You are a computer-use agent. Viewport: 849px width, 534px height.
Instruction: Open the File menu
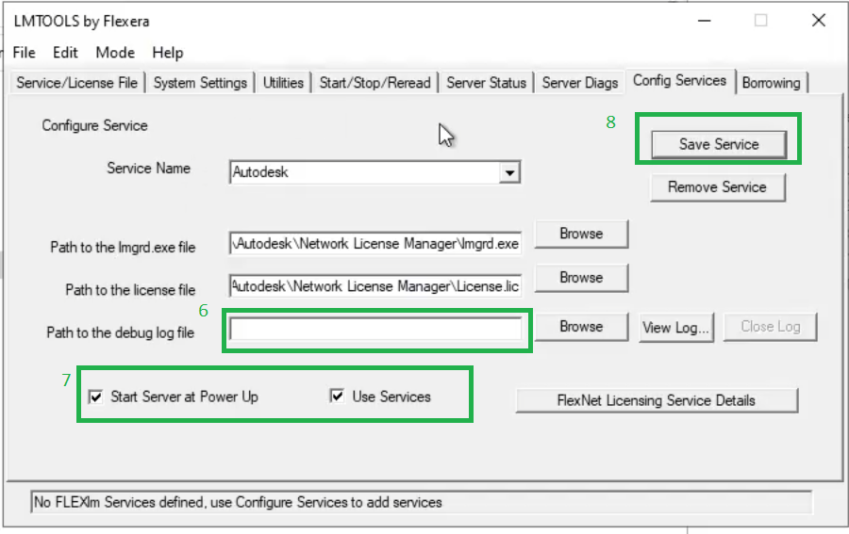pos(25,53)
